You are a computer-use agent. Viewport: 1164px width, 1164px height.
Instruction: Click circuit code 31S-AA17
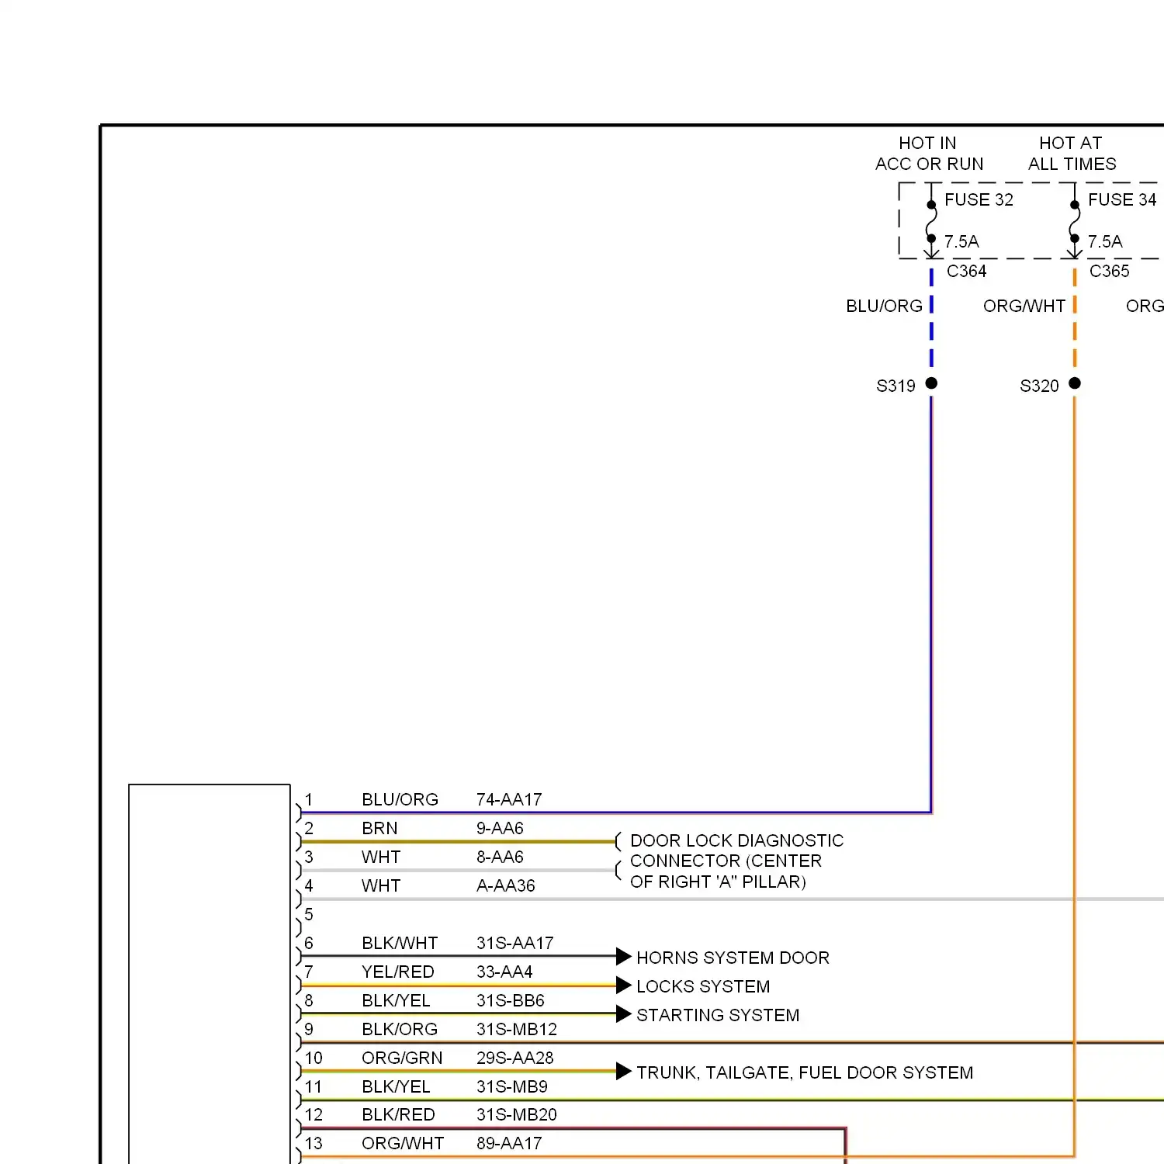[x=514, y=943]
